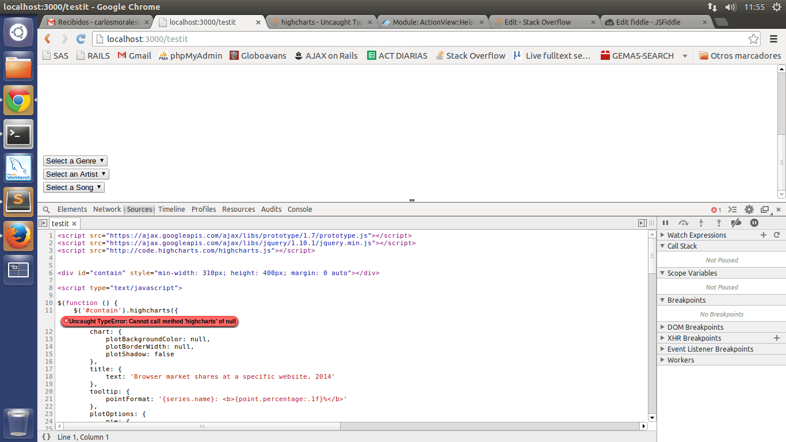Open the bookmarks overflow chevron
The height and width of the screenshot is (442, 786).
tap(685, 56)
